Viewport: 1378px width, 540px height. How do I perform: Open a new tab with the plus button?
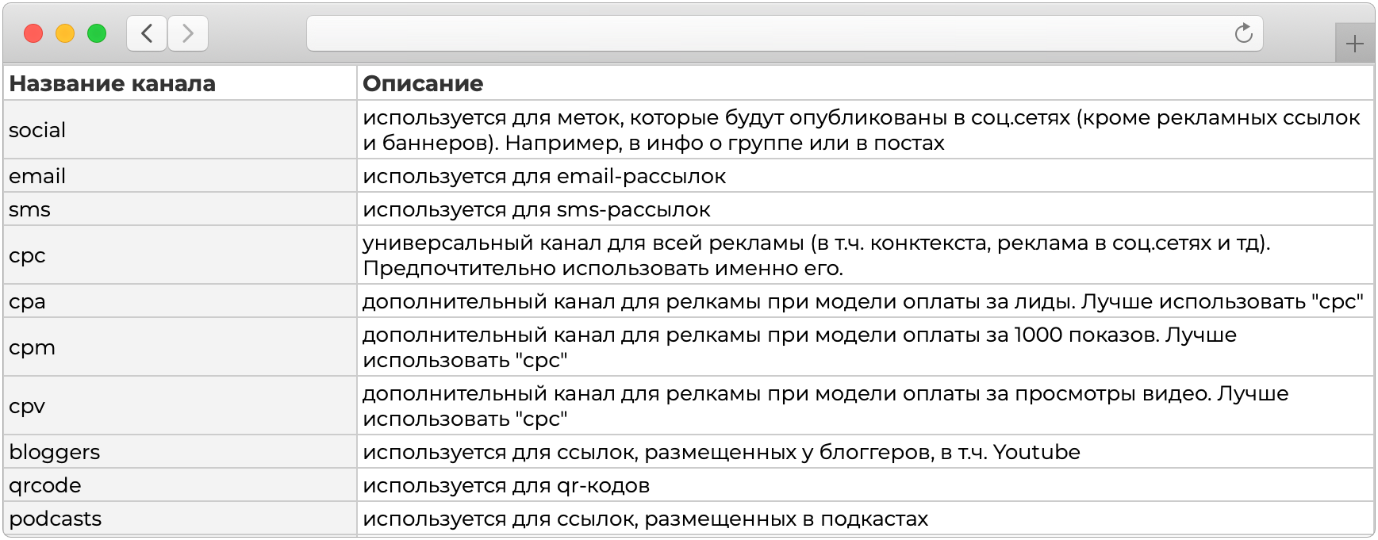[x=1354, y=43]
